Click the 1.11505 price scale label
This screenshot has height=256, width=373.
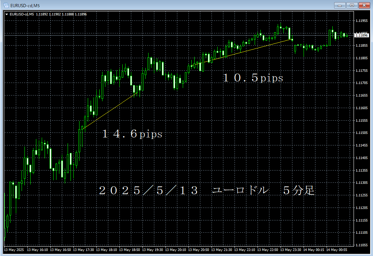pos(361,133)
